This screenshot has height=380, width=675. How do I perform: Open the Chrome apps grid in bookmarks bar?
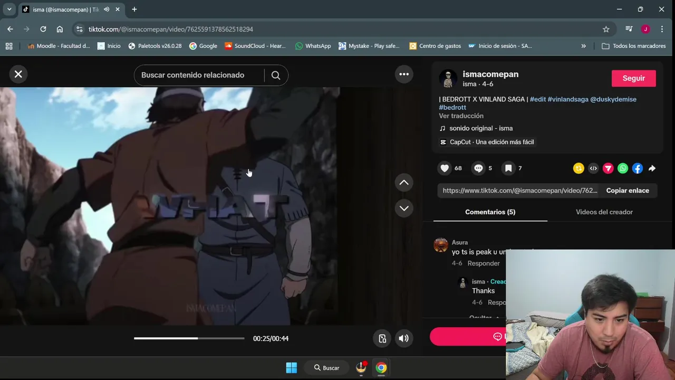click(x=9, y=46)
